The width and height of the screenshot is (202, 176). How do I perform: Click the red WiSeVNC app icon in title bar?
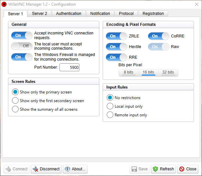pos(4,4)
